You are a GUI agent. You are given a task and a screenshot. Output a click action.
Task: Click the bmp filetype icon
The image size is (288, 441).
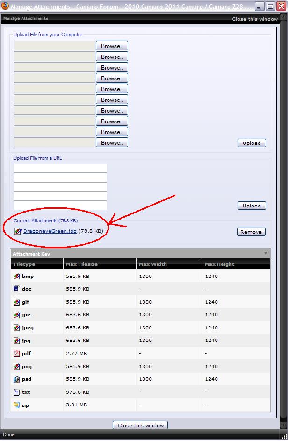[x=17, y=277]
